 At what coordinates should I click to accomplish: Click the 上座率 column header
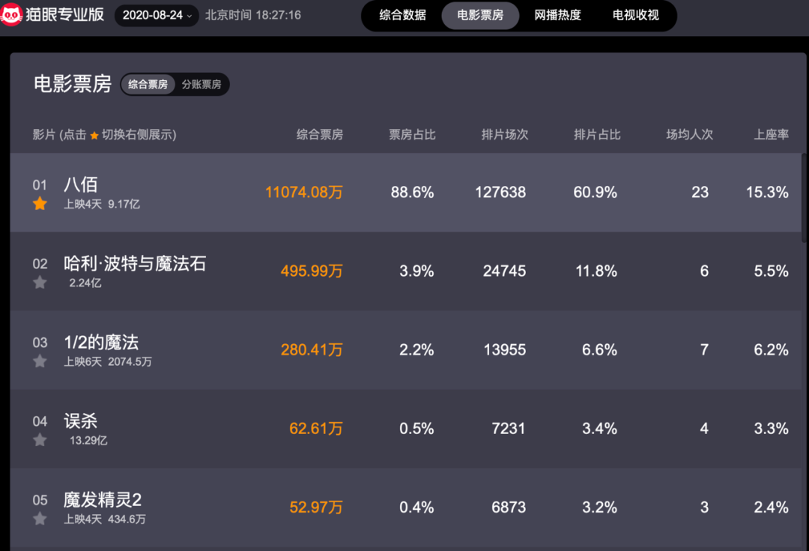coord(771,135)
